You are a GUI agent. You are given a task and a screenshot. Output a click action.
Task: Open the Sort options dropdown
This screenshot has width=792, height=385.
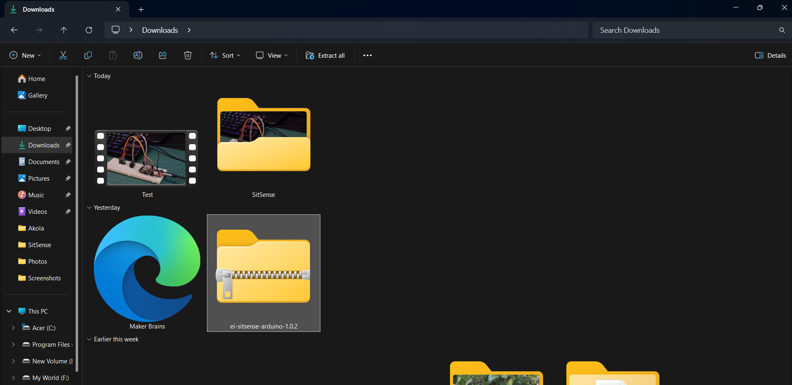point(225,55)
